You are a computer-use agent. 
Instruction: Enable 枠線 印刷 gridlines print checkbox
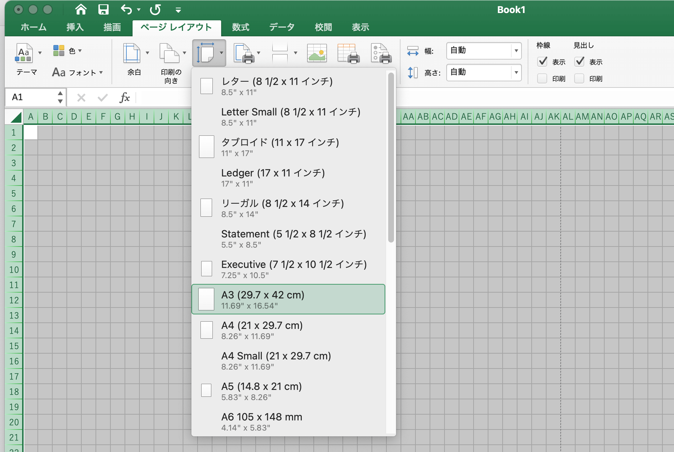[x=542, y=78]
